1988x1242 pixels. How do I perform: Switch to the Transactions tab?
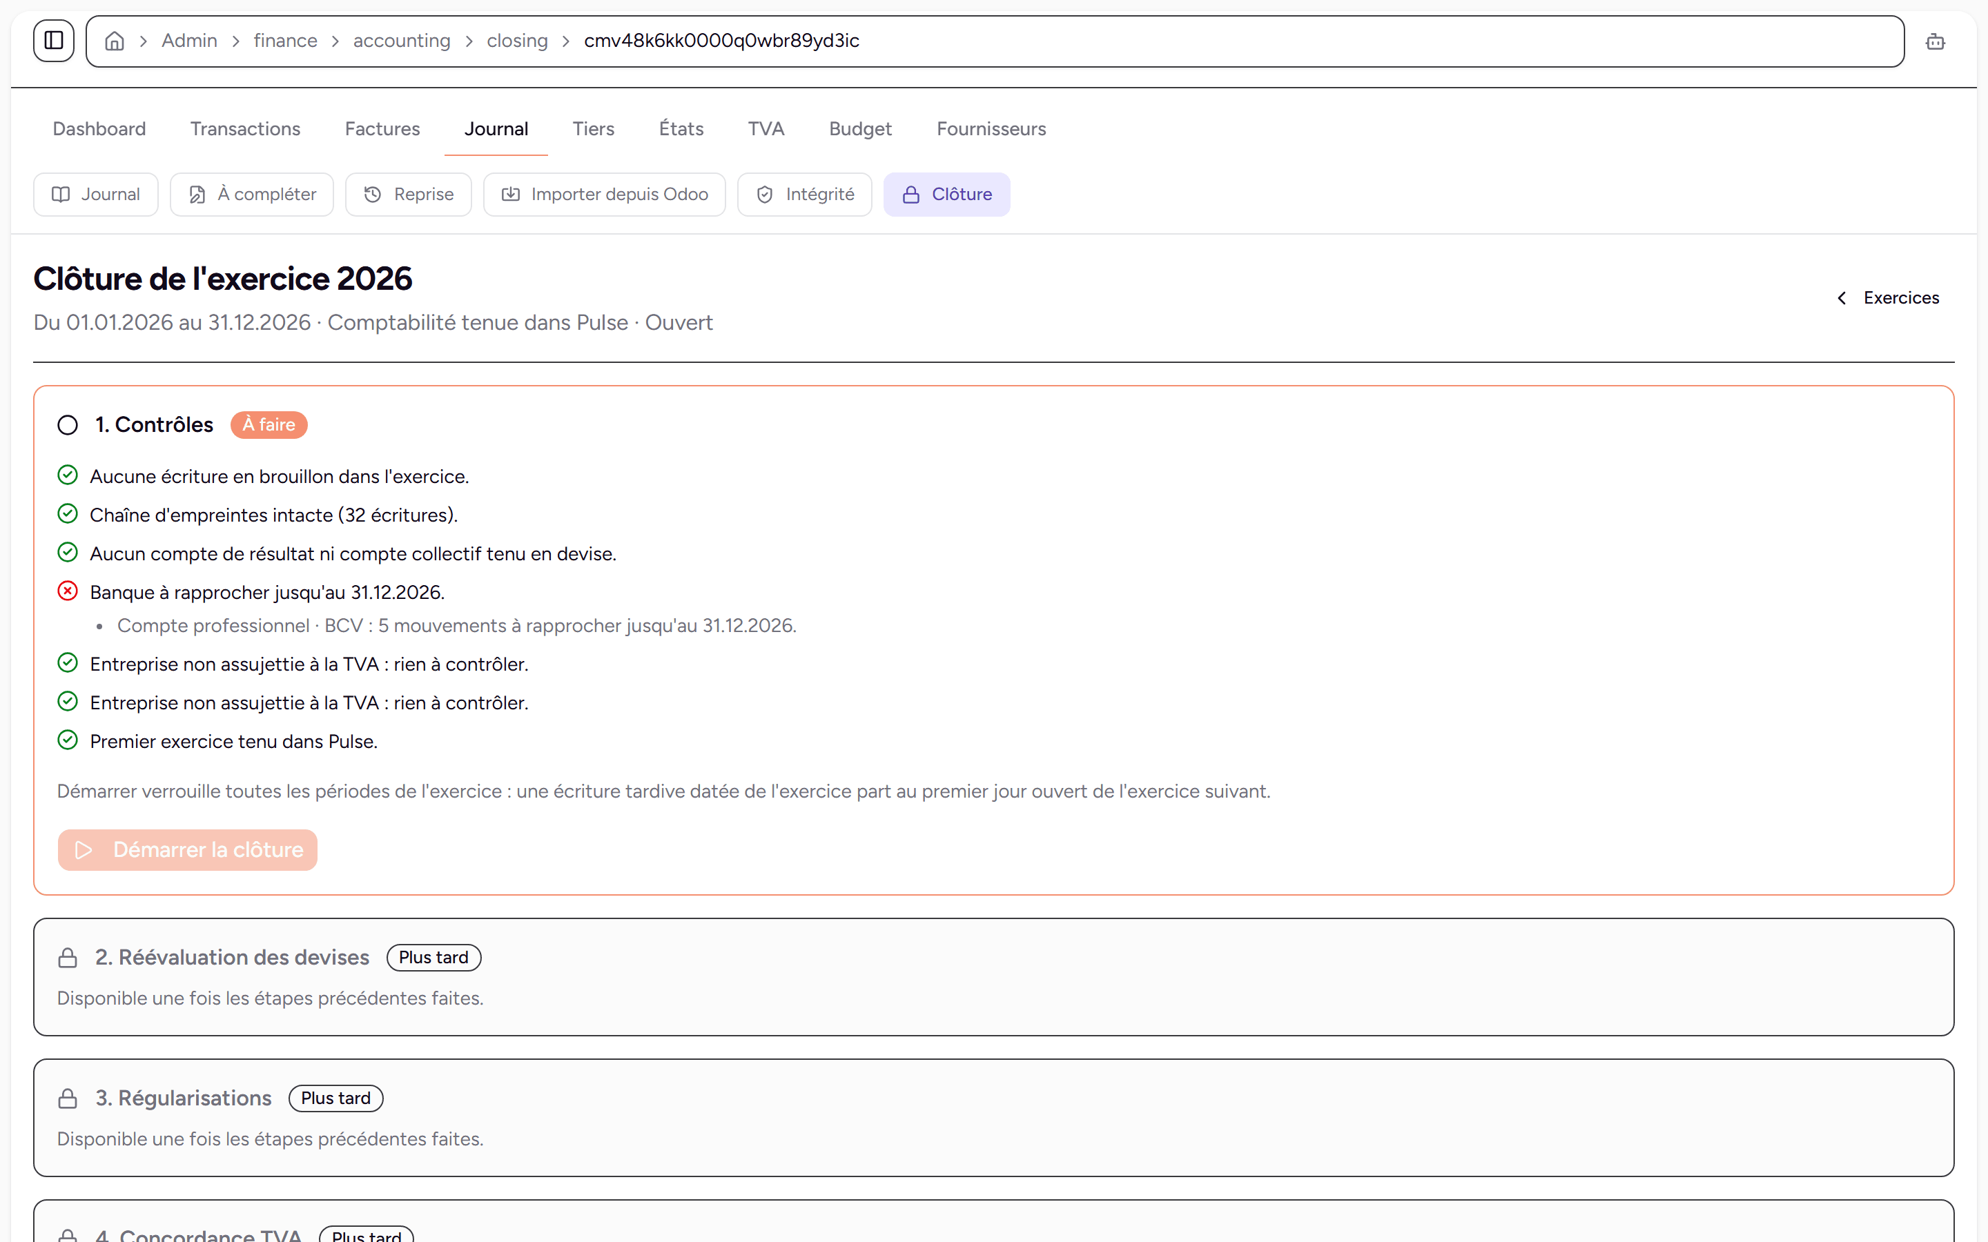(x=245, y=129)
